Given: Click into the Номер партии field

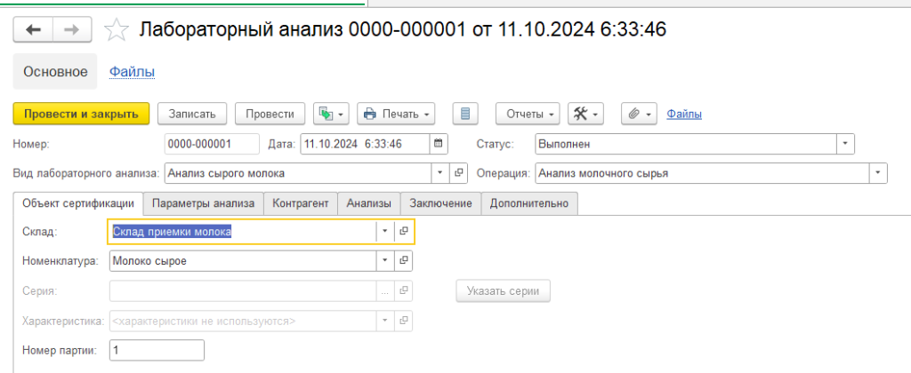Looking at the screenshot, I should (x=157, y=350).
